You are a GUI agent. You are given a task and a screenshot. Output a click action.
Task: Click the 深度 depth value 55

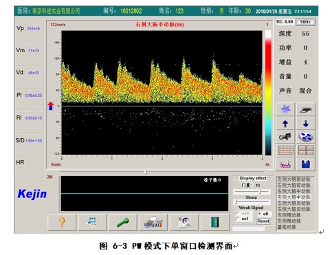pos(305,34)
